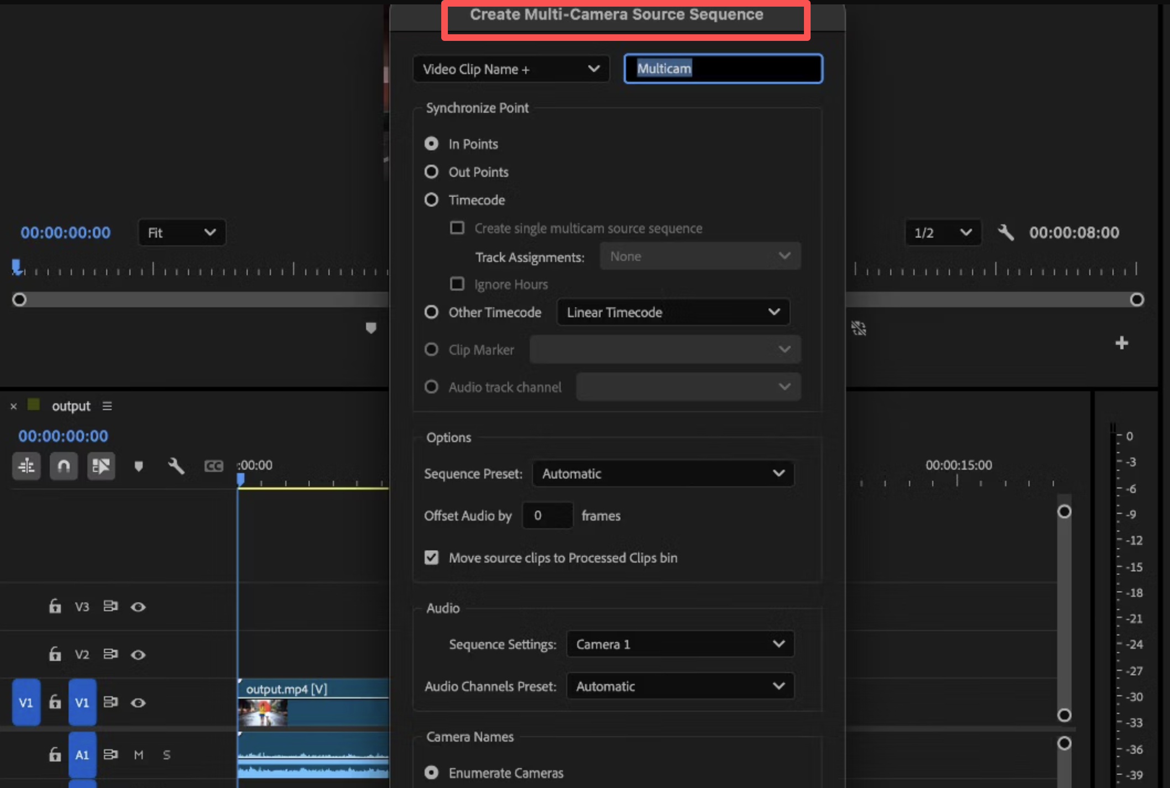Uncheck Move source clips to Processed Clips bin

click(431, 558)
